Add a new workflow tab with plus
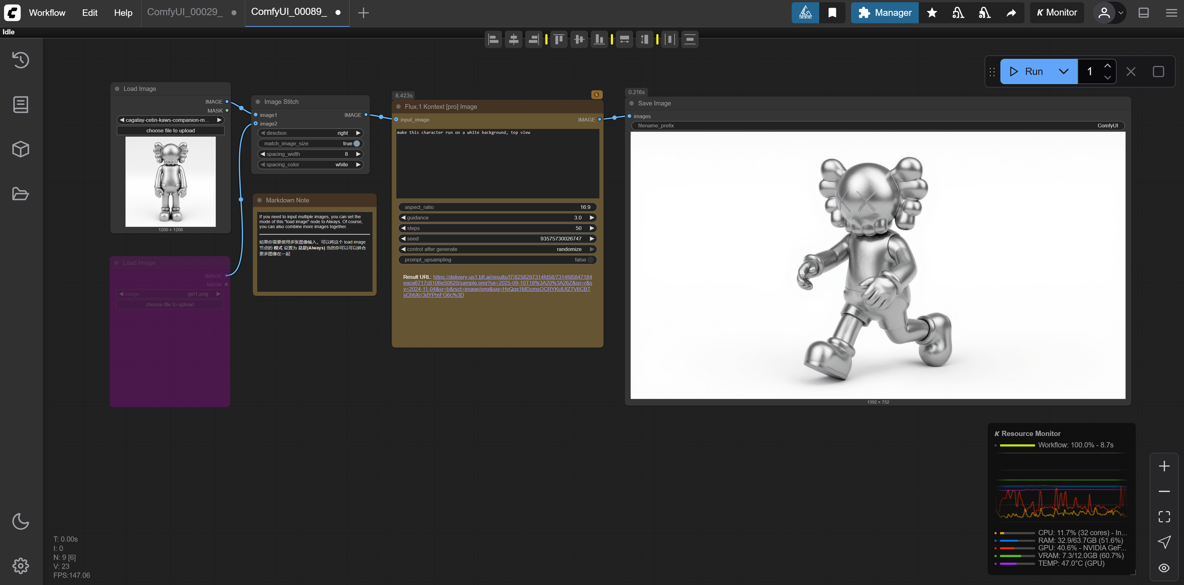This screenshot has height=585, width=1184. point(363,13)
